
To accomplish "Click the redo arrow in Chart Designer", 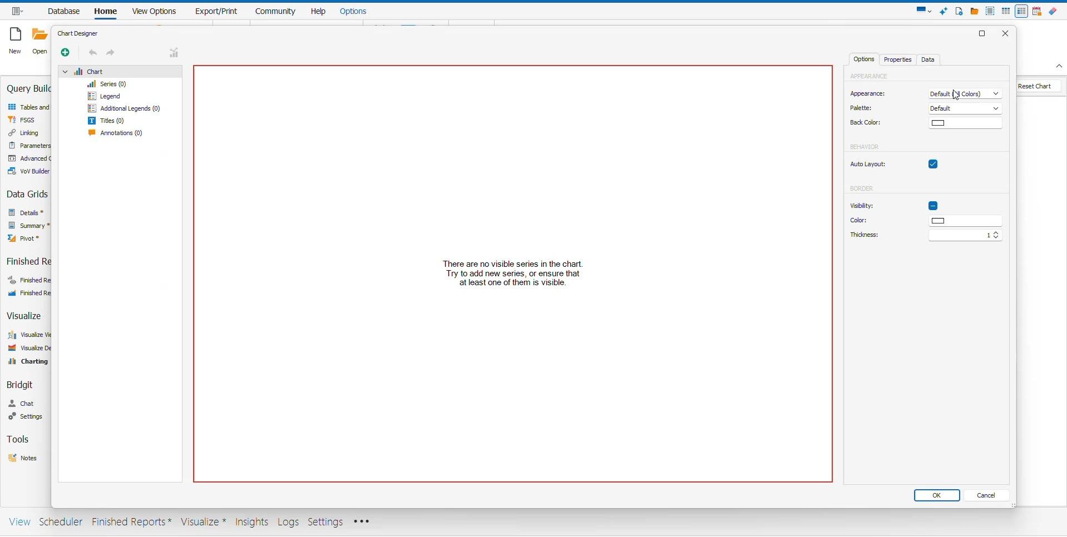I will tap(111, 53).
